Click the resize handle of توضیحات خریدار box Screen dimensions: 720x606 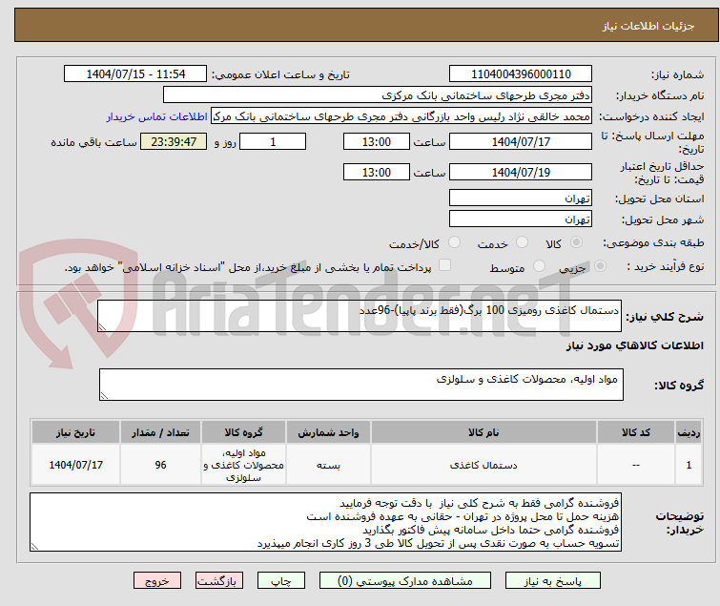tap(35, 546)
